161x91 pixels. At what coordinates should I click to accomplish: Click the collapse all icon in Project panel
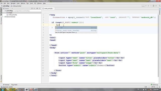pyautogui.click(x=34, y=8)
